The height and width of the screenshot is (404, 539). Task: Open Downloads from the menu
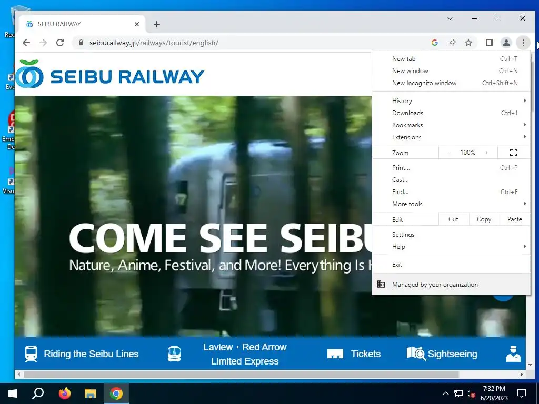(x=451, y=113)
